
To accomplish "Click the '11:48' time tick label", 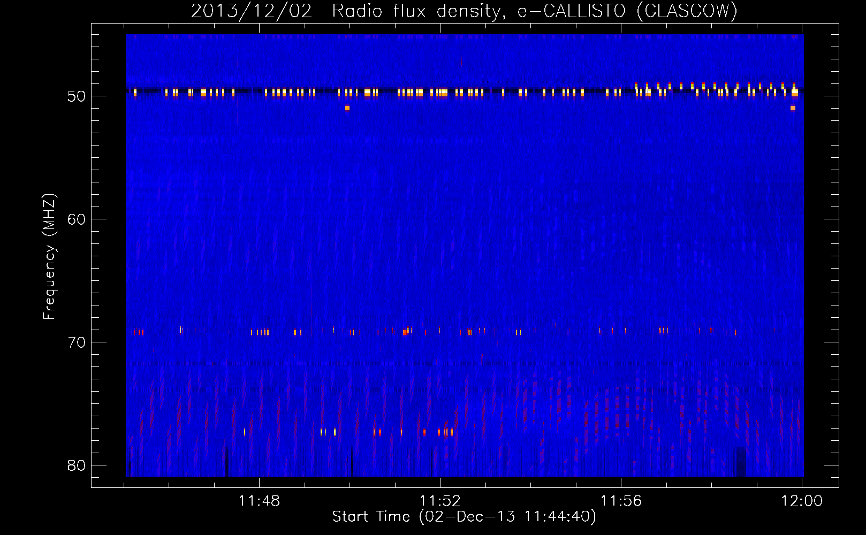I will [x=259, y=501].
